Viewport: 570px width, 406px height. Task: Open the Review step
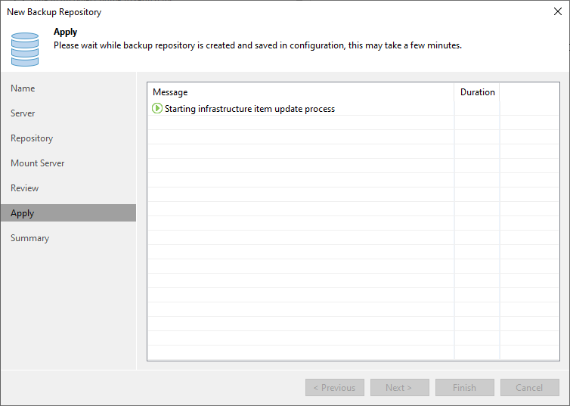click(24, 188)
